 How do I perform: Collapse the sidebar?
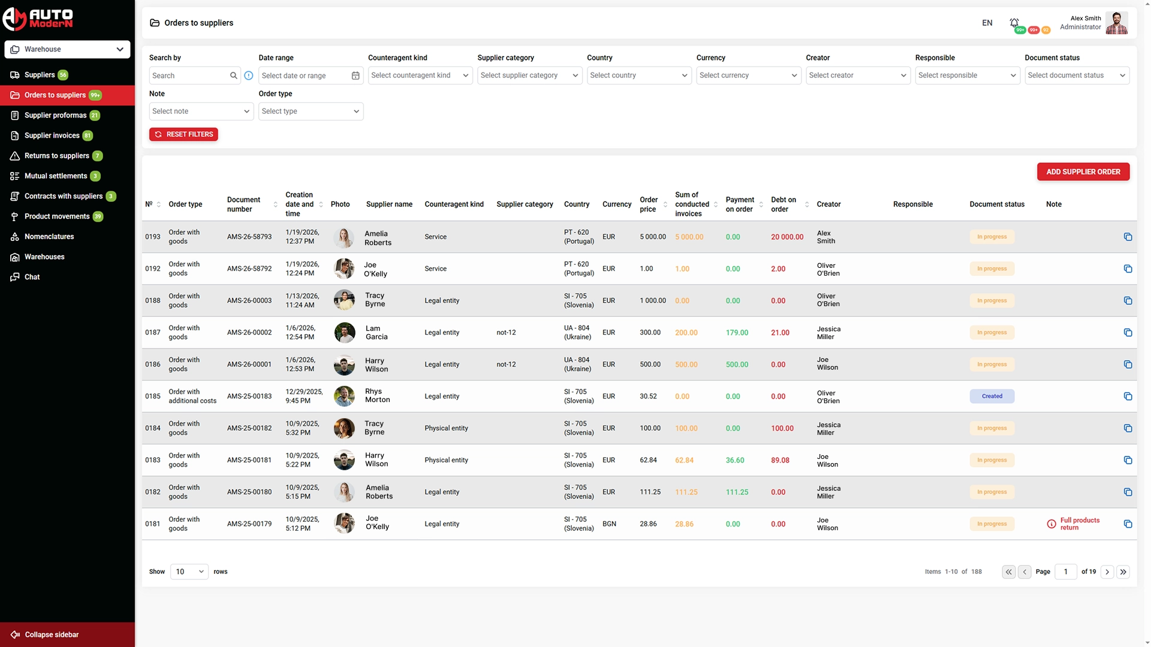(x=52, y=634)
